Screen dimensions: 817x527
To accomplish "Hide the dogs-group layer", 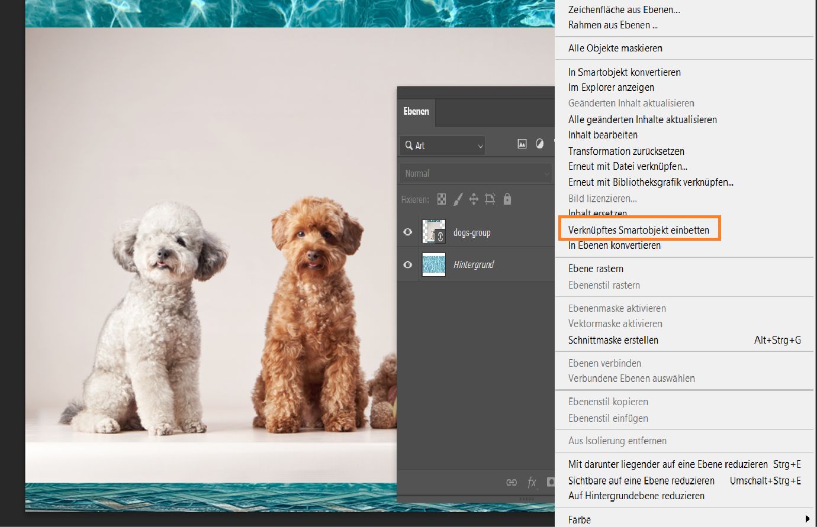I will [x=408, y=232].
